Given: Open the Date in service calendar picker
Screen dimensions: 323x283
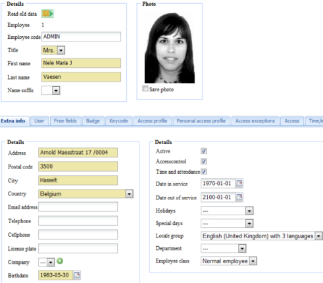Looking at the screenshot, I should [239, 184].
